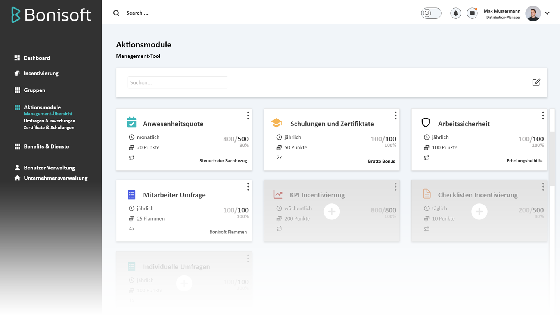Open Dashboard in the sidebar
The width and height of the screenshot is (560, 315).
pyautogui.click(x=37, y=58)
